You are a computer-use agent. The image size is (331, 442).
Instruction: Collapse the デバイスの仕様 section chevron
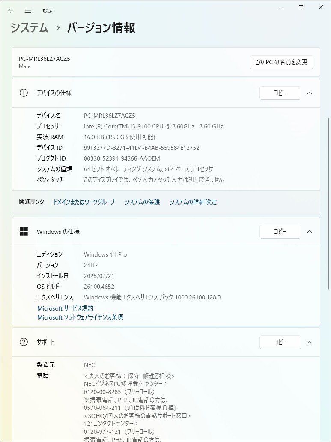(310, 93)
